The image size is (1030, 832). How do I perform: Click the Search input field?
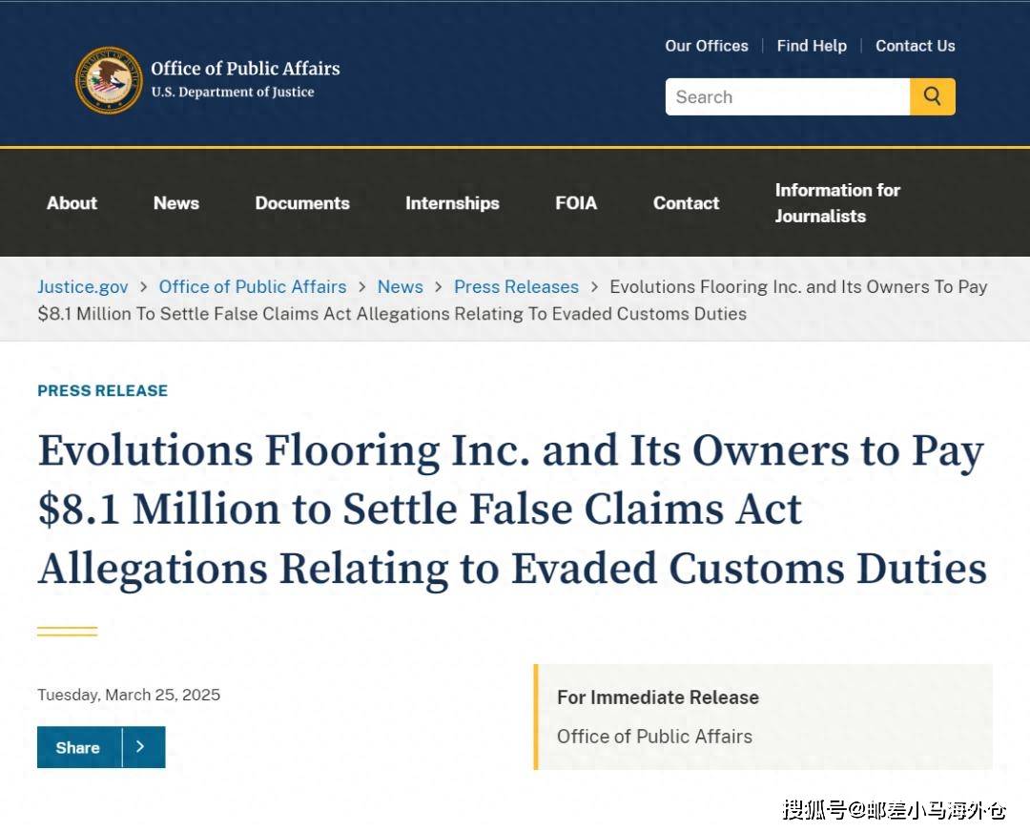[787, 97]
